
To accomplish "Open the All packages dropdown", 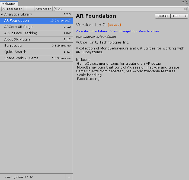I will click(12, 9).
